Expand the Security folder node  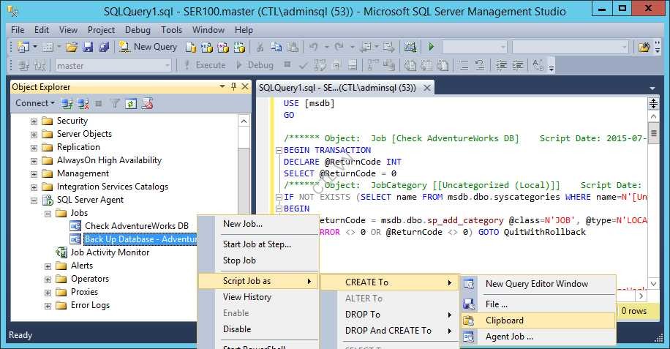[34, 121]
